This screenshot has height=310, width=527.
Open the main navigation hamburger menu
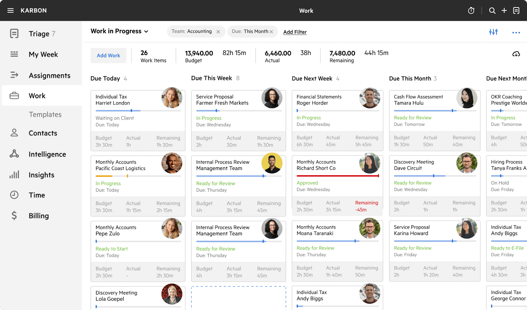click(x=10, y=10)
